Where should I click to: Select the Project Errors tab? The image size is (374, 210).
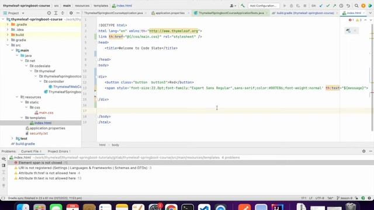point(59,151)
